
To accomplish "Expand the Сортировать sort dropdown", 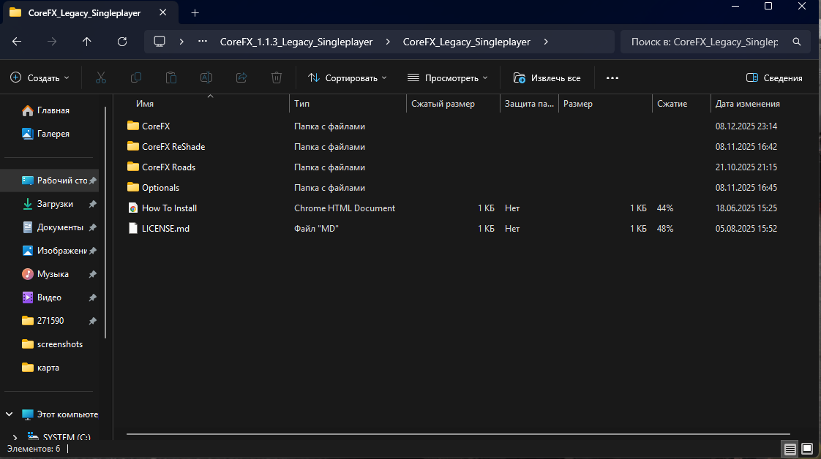I will click(348, 77).
